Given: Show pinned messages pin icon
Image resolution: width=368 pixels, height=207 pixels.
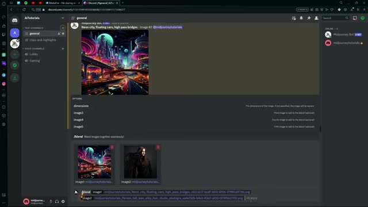Looking at the screenshot, I should [309, 18].
